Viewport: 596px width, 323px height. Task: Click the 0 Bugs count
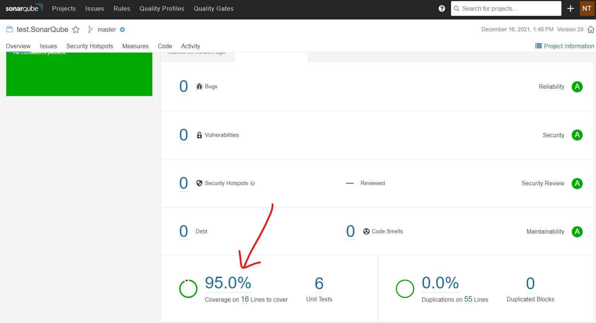[184, 86]
